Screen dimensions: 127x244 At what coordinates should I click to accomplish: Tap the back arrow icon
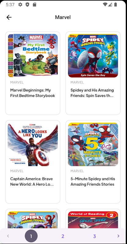pyautogui.click(x=9, y=17)
